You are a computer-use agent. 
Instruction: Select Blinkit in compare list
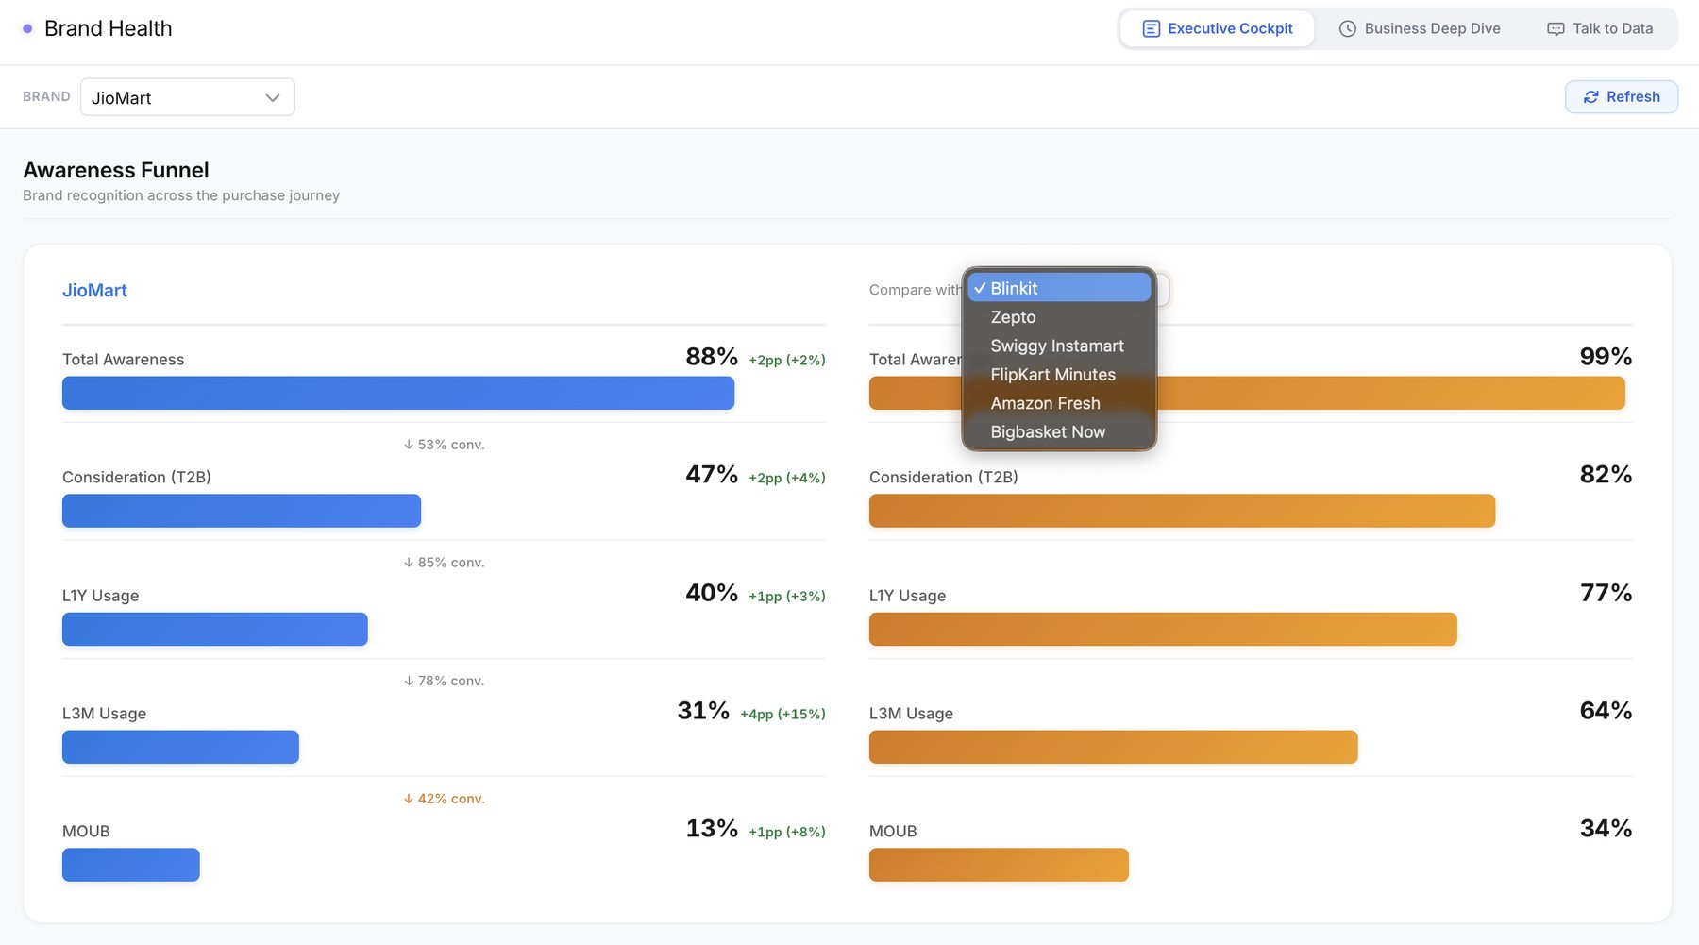tap(1059, 288)
